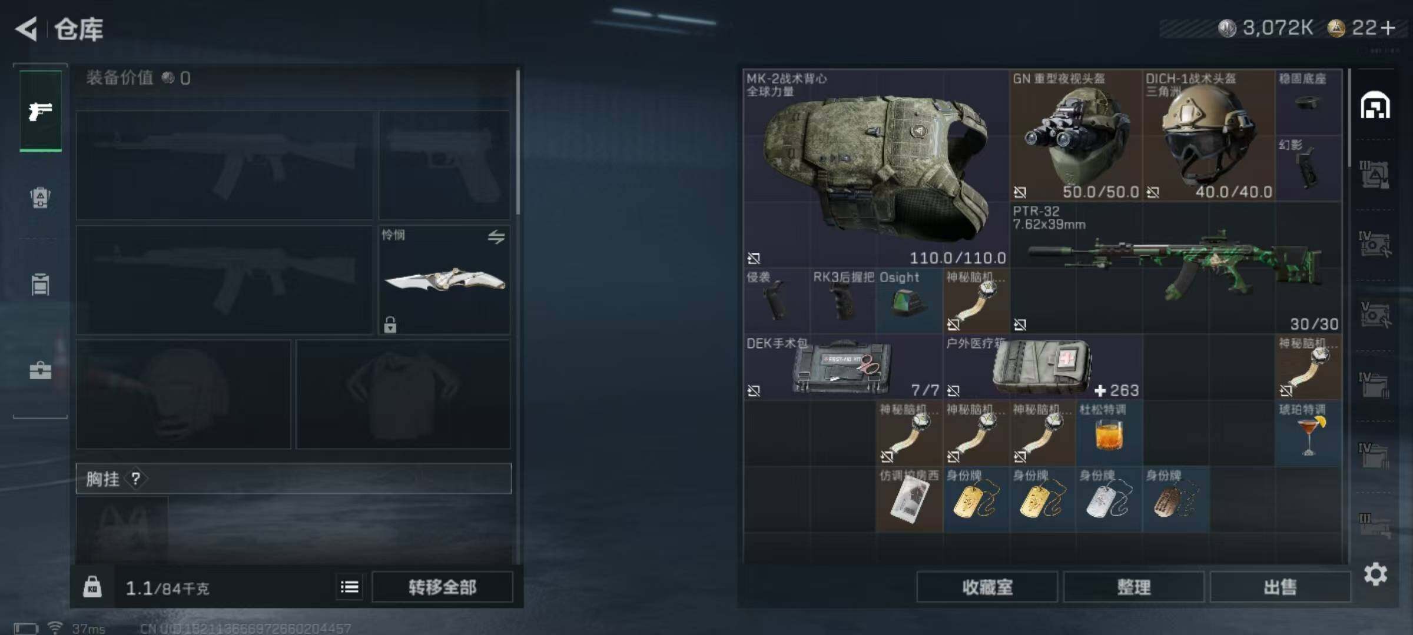The image size is (1413, 635).
Task: Show the 胸挂 help question mark
Action: 136,479
